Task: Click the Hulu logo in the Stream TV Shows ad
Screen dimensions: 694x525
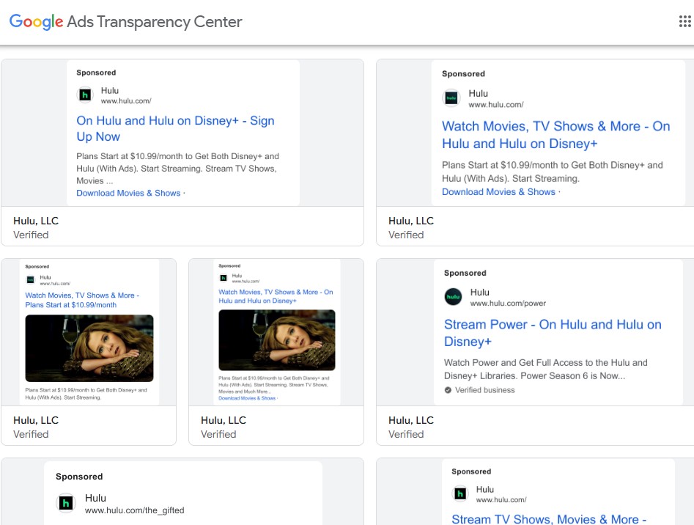Action: (460, 493)
